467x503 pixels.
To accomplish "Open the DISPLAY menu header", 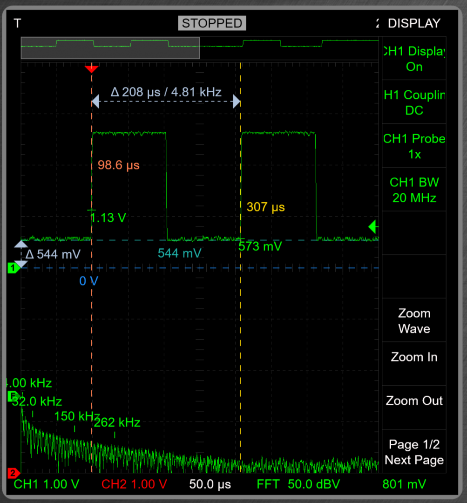I will [414, 23].
